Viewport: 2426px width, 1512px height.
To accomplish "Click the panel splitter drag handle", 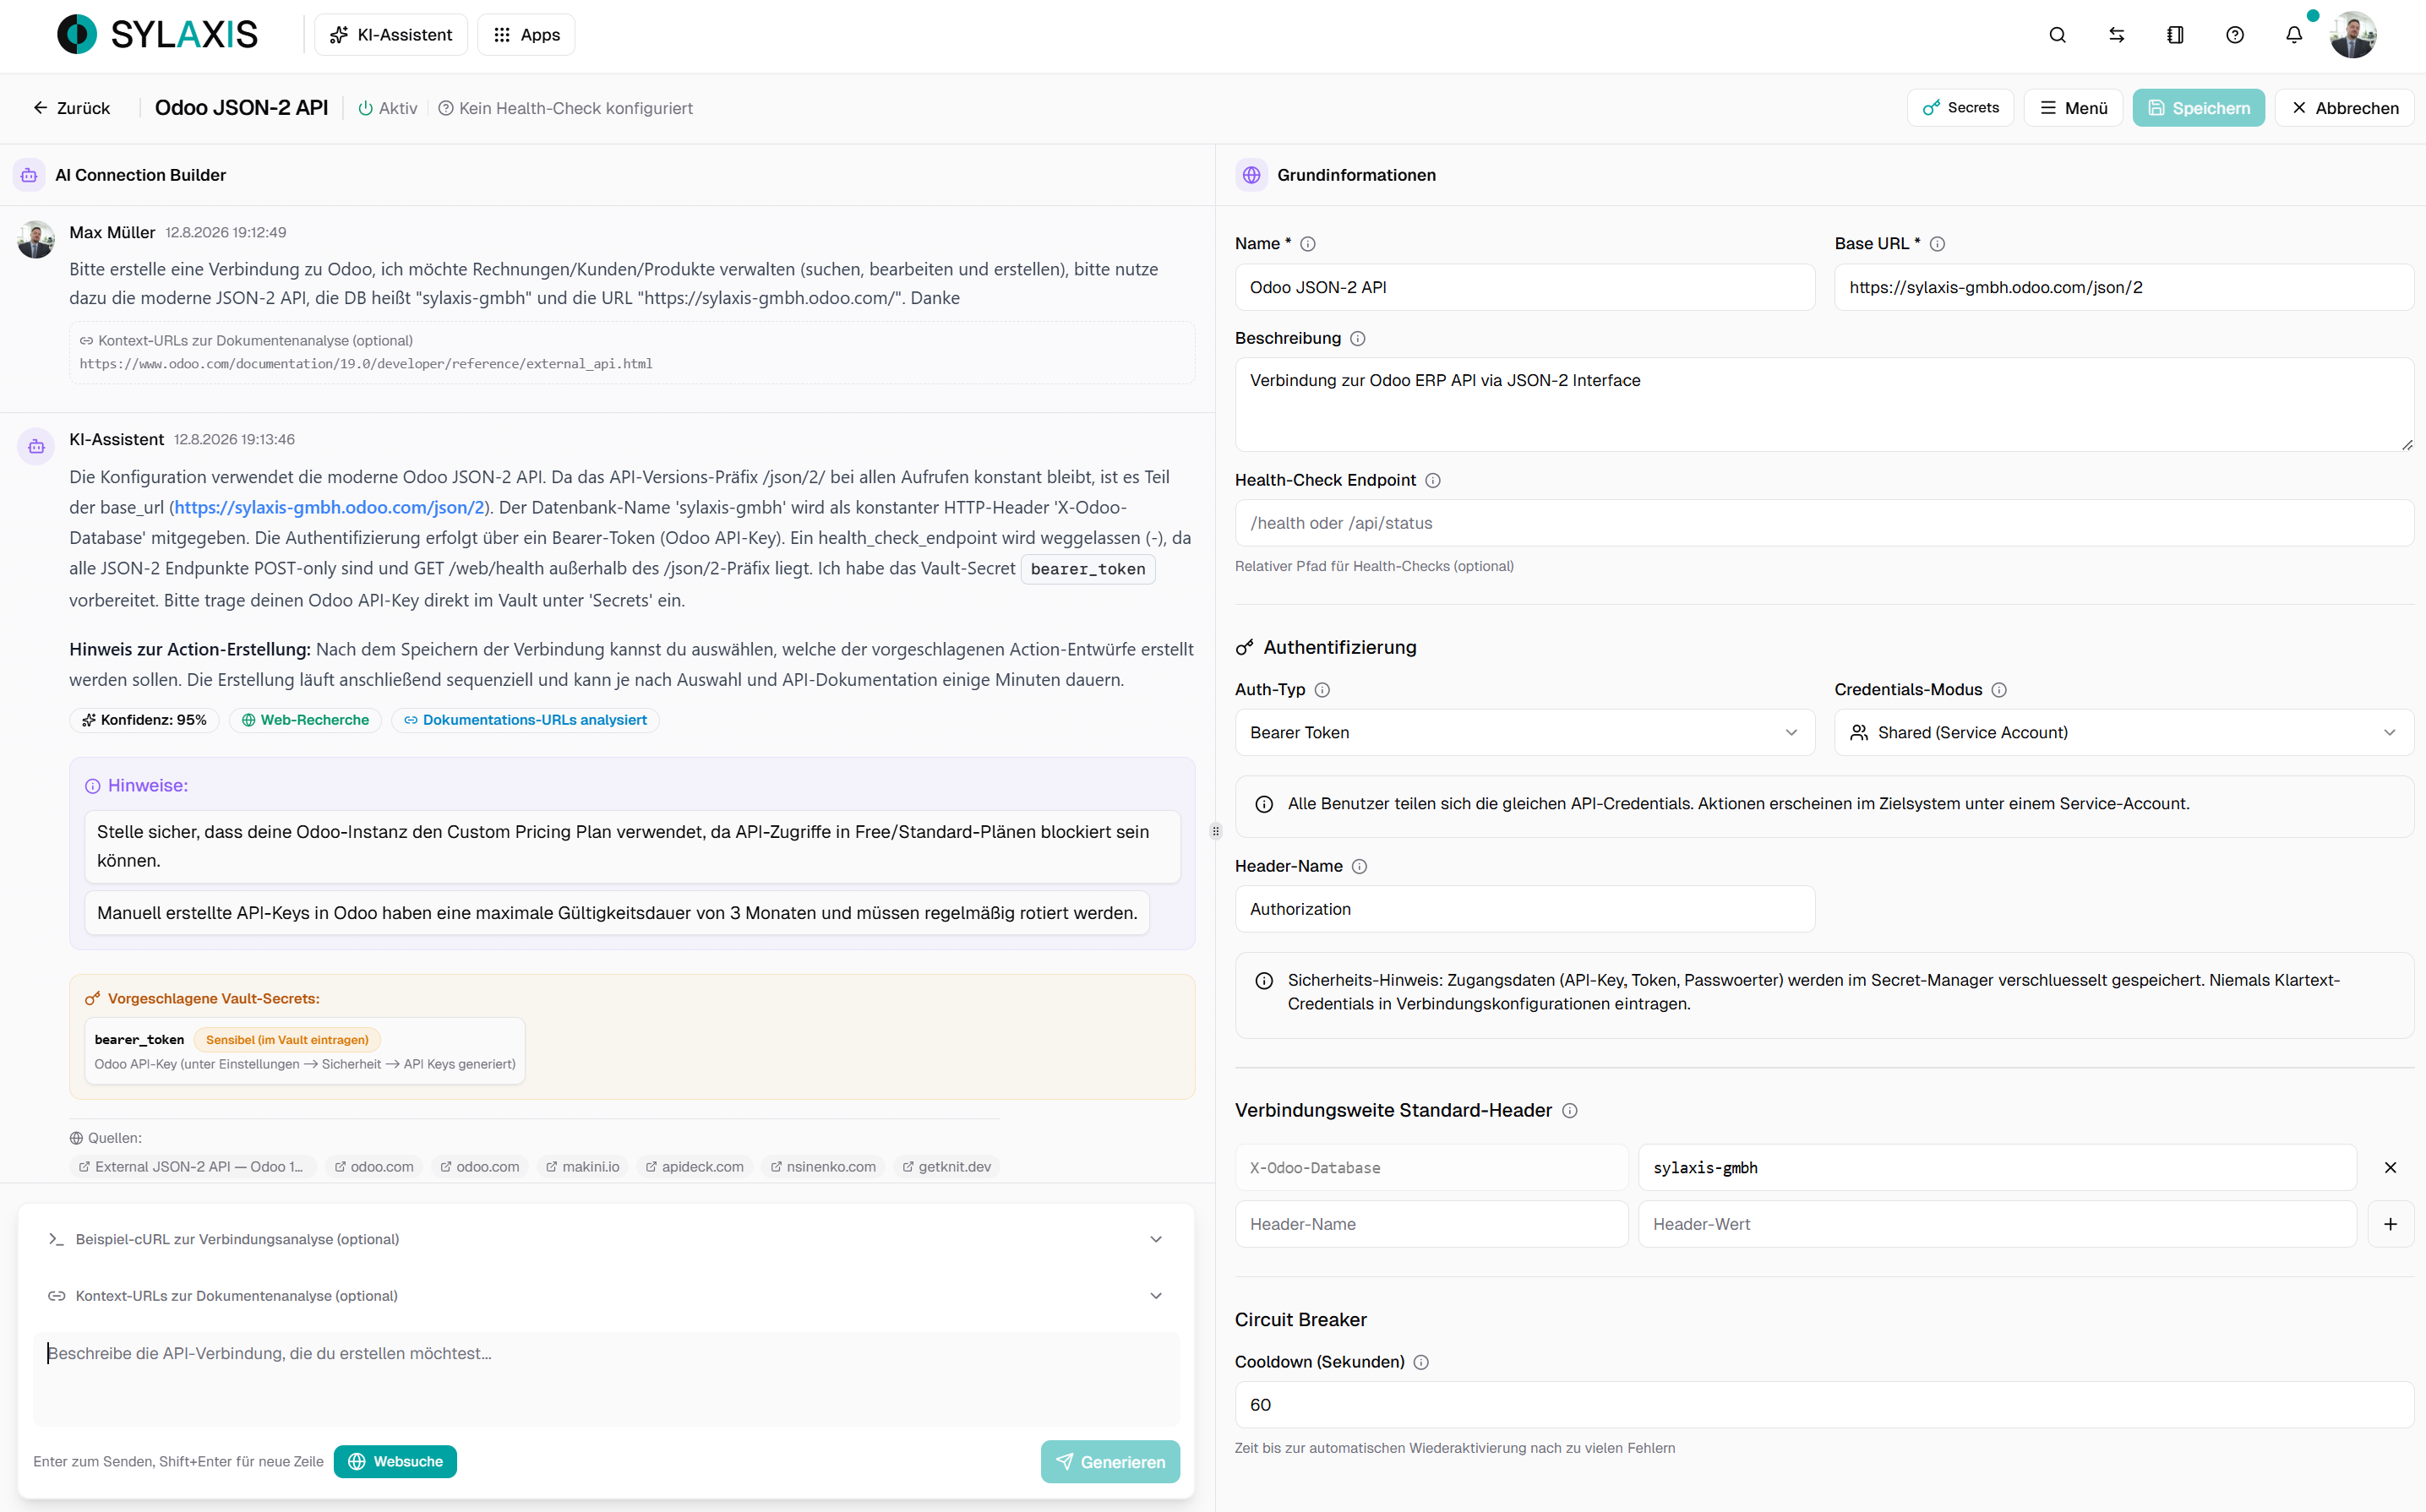I will (x=1215, y=831).
